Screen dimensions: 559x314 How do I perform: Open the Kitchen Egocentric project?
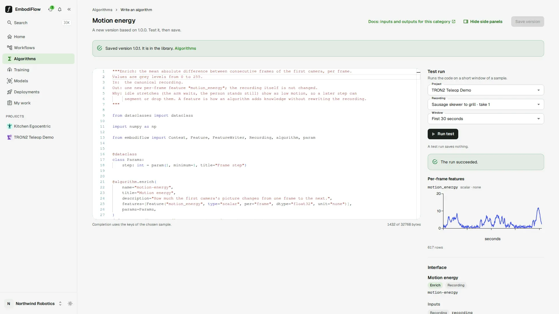click(38, 126)
